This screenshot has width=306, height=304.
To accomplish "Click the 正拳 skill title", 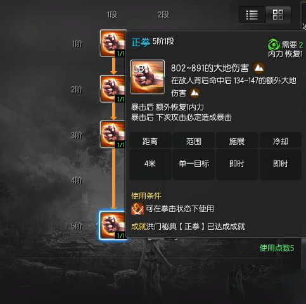I will (141, 42).
